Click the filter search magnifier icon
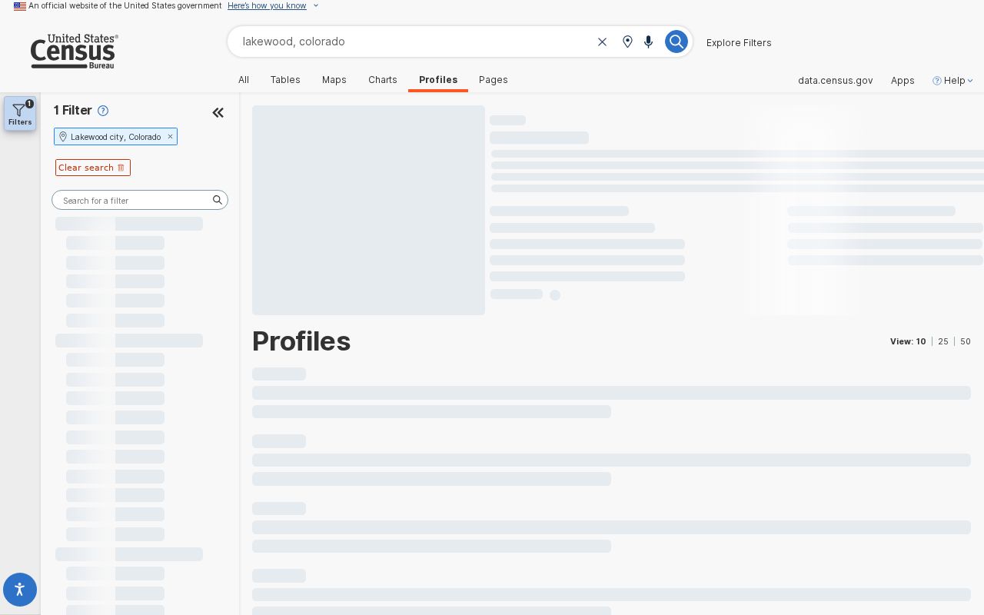 tap(218, 200)
